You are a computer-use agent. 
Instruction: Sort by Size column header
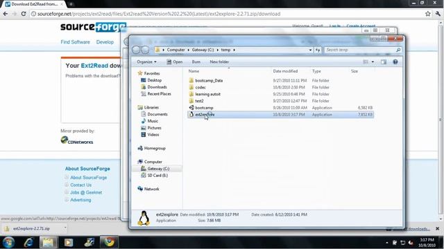(355, 71)
